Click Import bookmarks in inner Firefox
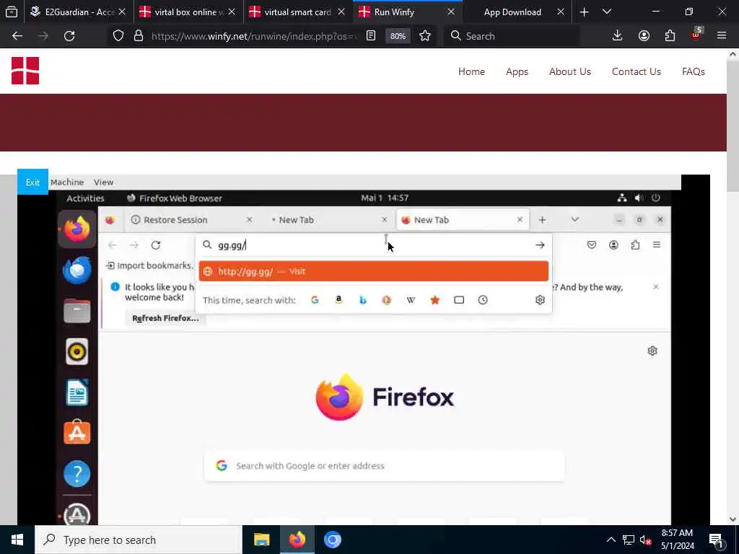This screenshot has width=739, height=554. 150,265
